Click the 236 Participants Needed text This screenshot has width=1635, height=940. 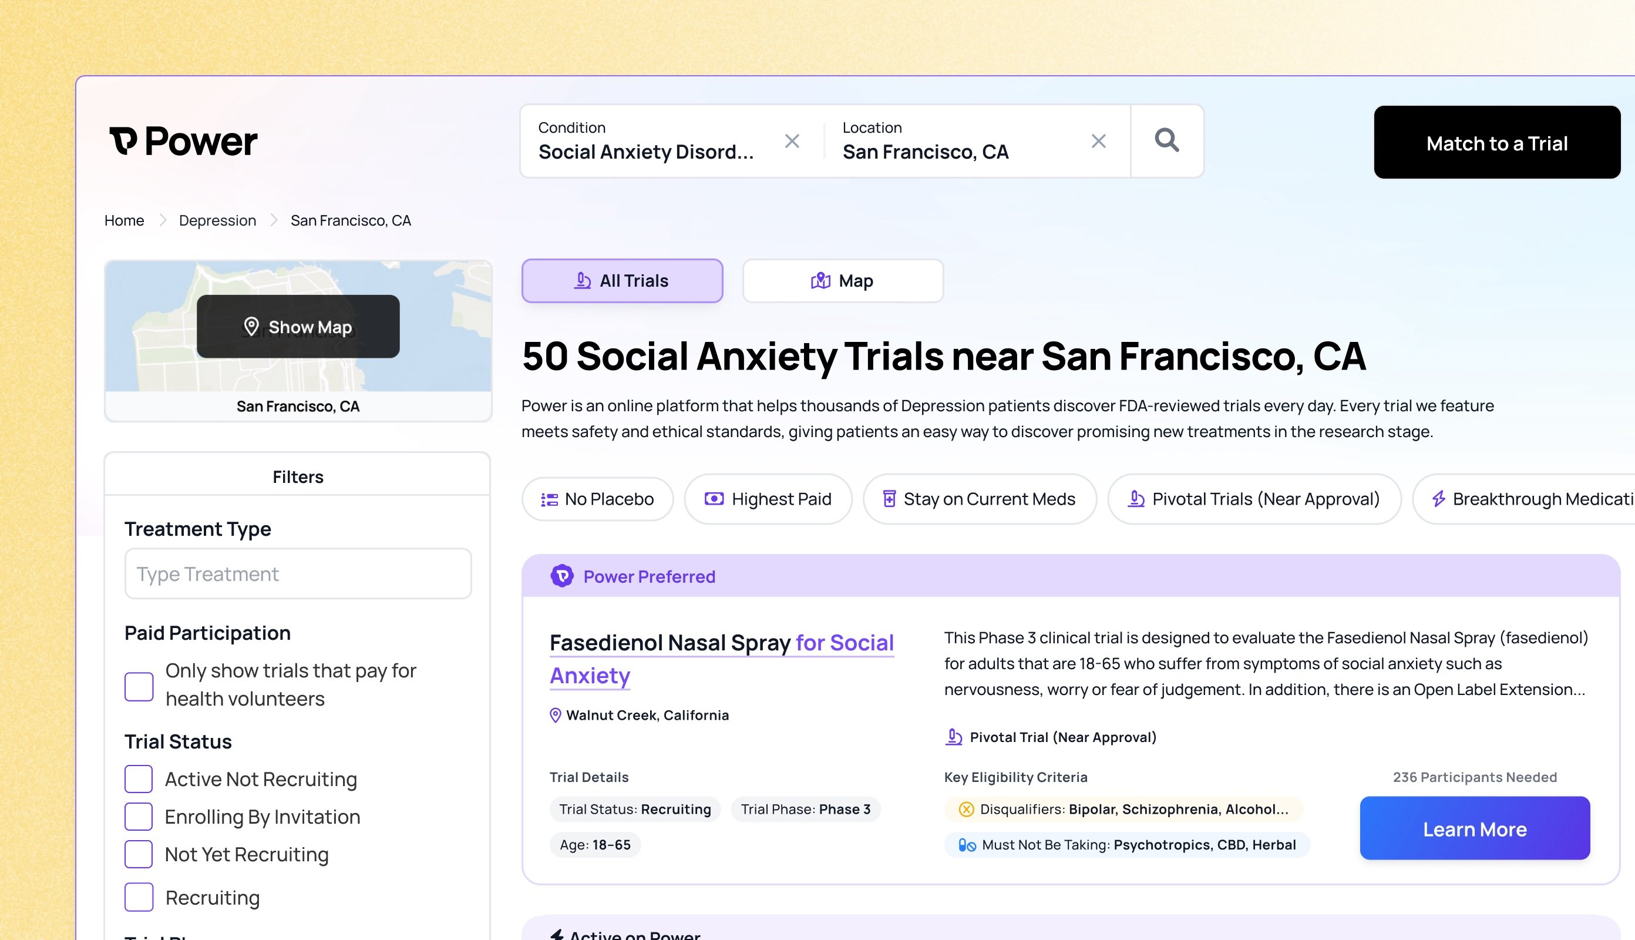pyautogui.click(x=1474, y=777)
